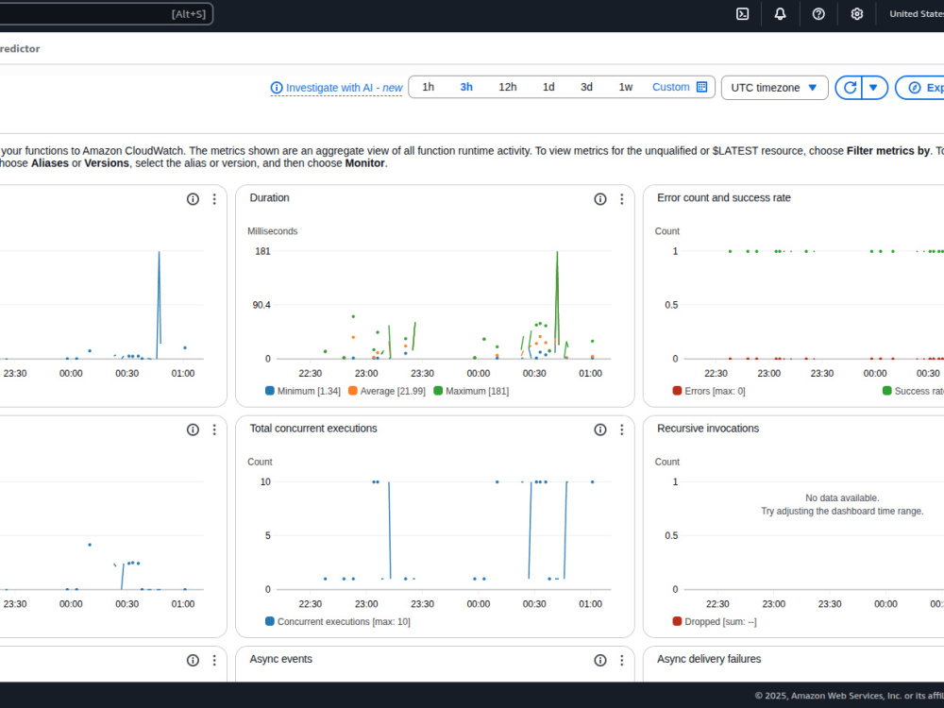Click the Total concurrent executions title
This screenshot has width=944, height=708.
click(x=313, y=428)
